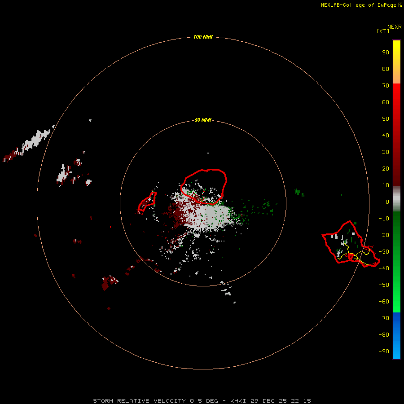The height and width of the screenshot is (404, 404).
Task: Select the -80 value on the velocity scale
Action: click(384, 335)
